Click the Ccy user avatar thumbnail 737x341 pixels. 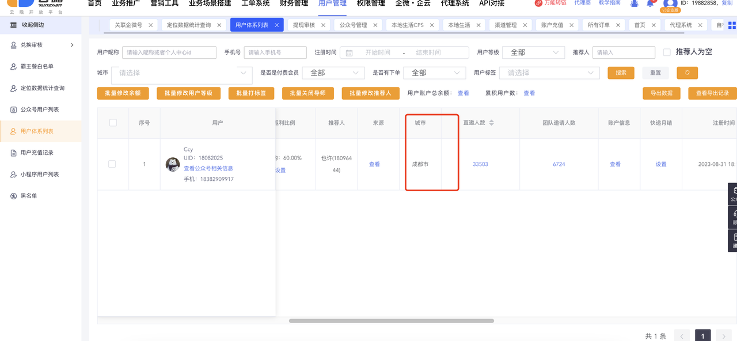tap(173, 164)
